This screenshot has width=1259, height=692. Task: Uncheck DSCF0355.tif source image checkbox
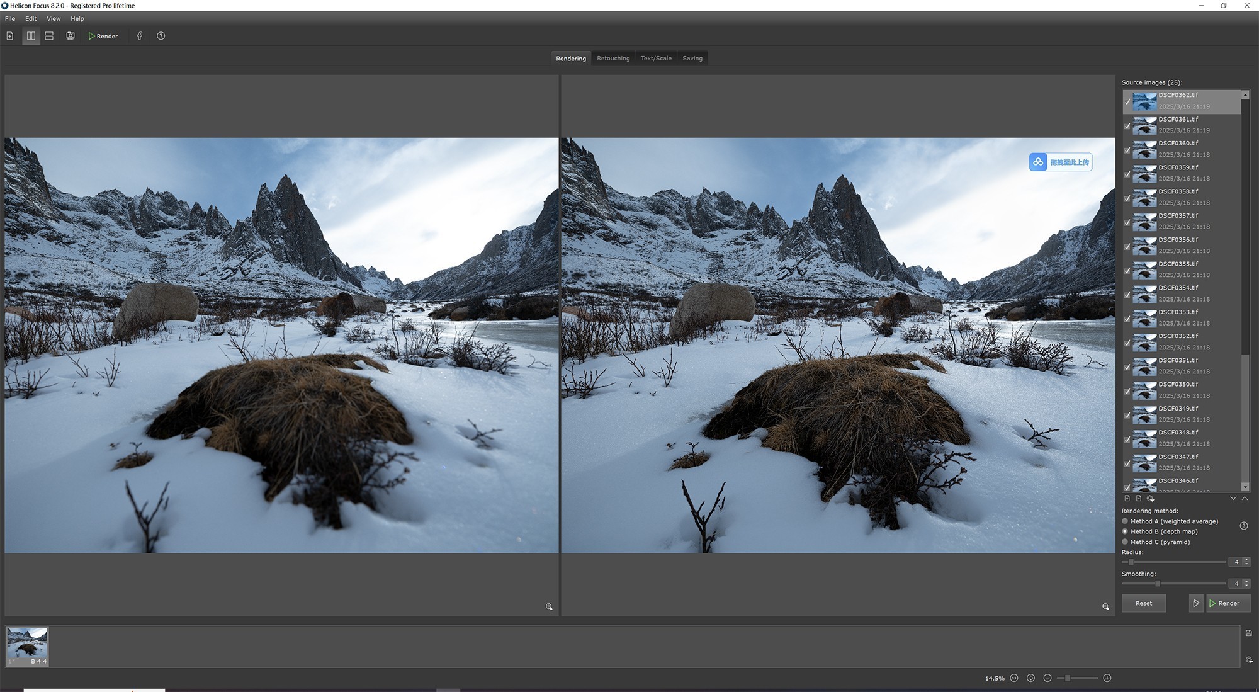point(1127,271)
